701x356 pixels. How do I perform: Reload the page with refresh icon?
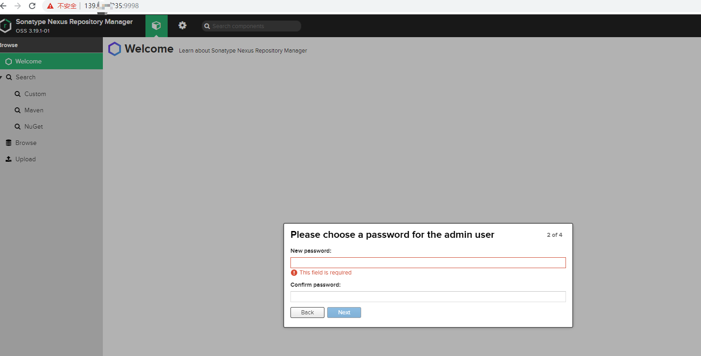32,6
